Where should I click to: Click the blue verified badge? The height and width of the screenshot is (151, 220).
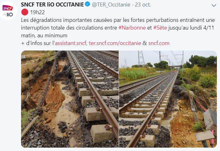[x=88, y=4]
